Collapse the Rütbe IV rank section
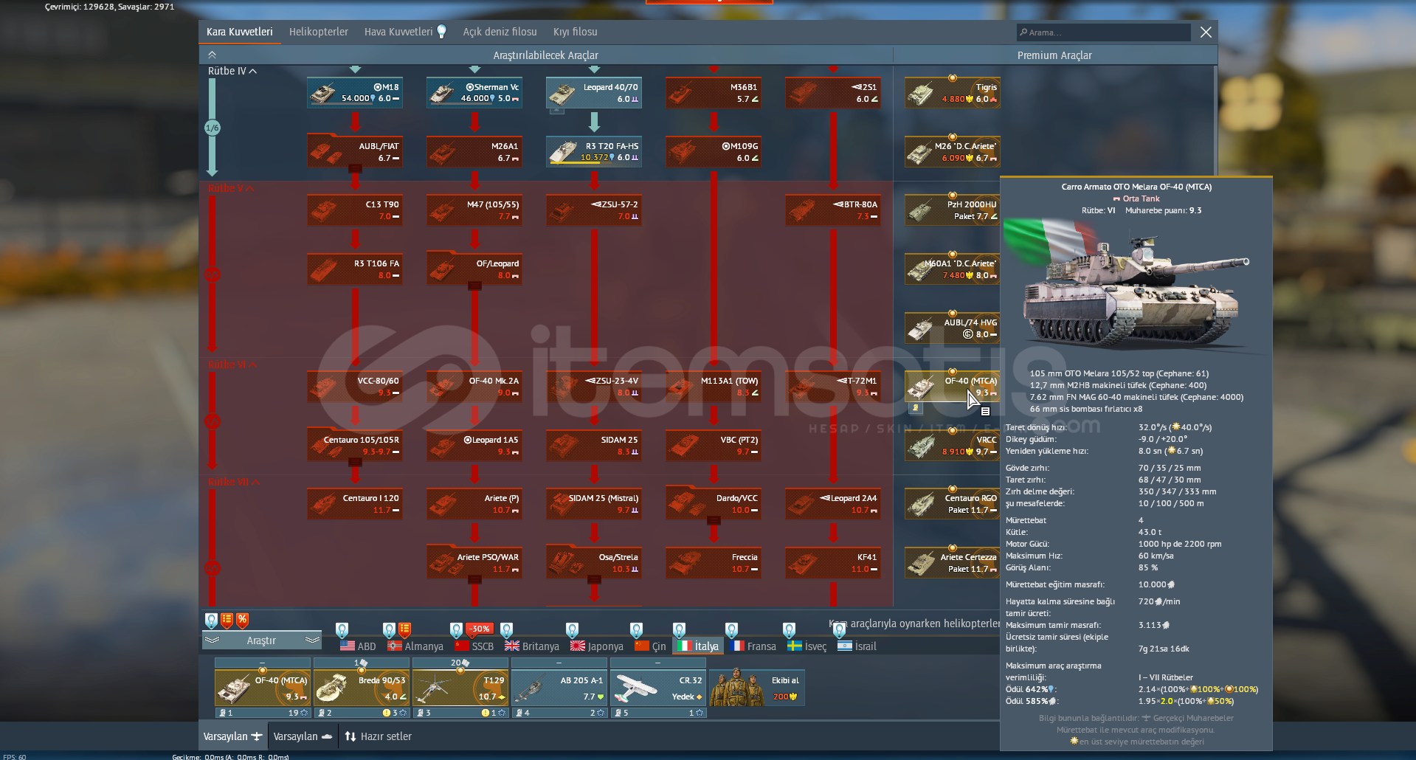The image size is (1416, 760). [232, 71]
